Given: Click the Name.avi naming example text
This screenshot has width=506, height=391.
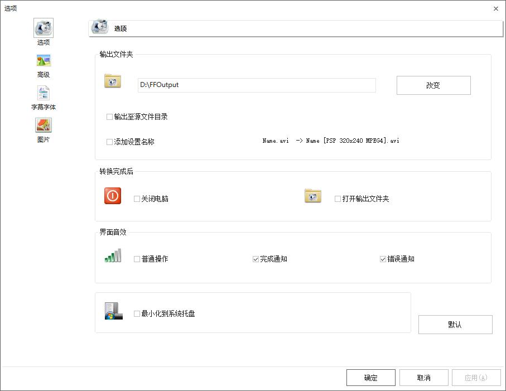Looking at the screenshot, I should (x=331, y=141).
